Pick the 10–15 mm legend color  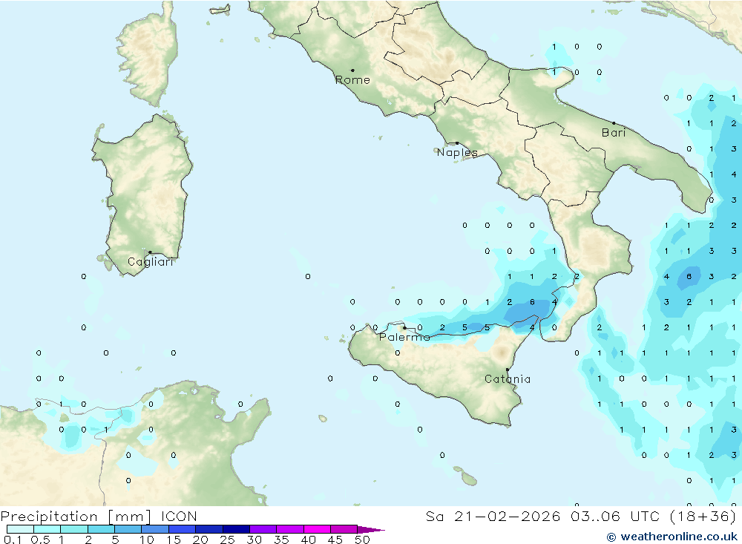click(155, 529)
